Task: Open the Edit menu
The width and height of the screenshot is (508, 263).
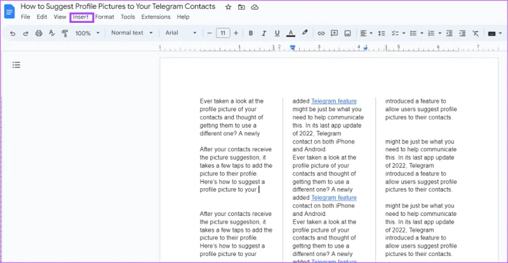Action: [x=42, y=17]
